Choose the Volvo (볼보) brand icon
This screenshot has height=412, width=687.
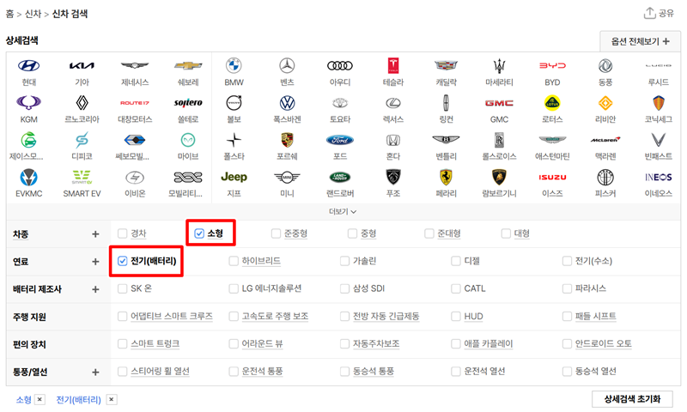coord(234,103)
